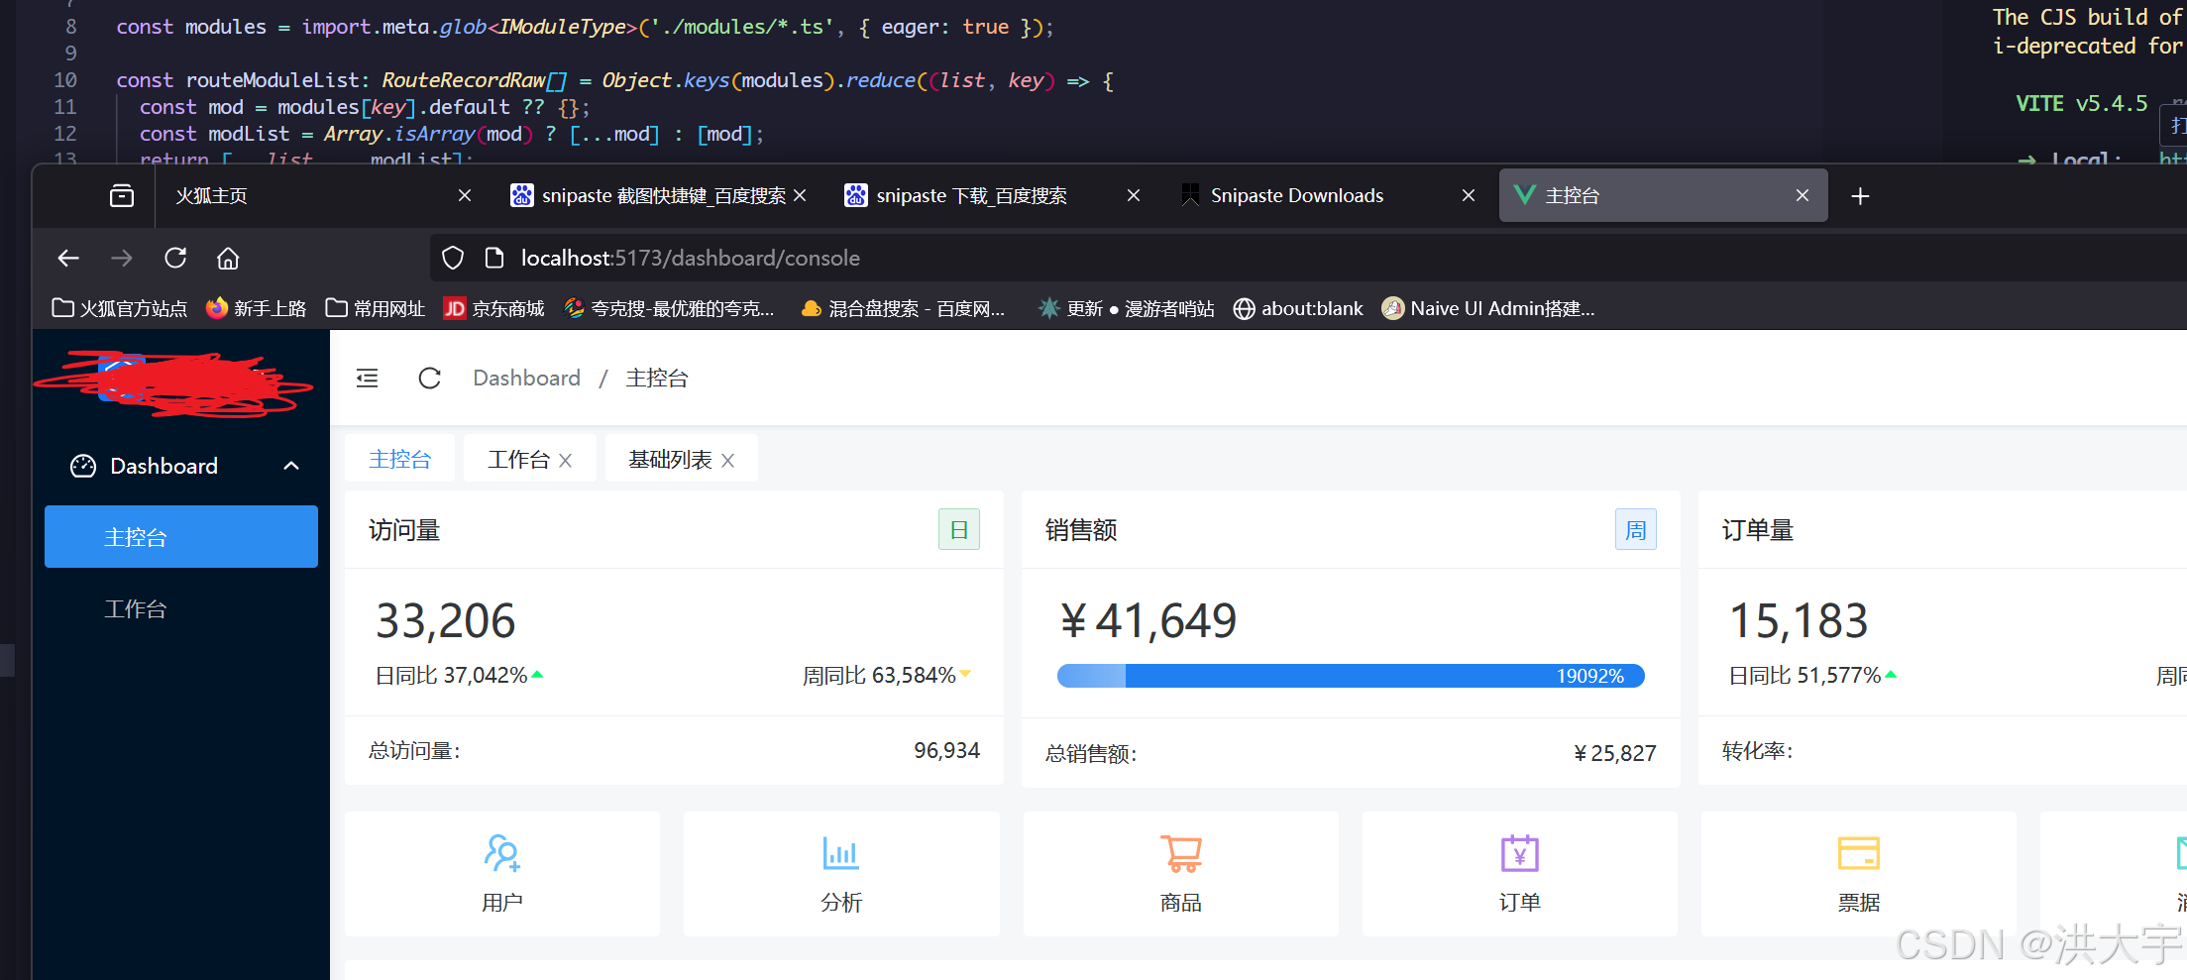Click the ¥41,649 sales figure
This screenshot has width=2187, height=980.
click(1148, 621)
